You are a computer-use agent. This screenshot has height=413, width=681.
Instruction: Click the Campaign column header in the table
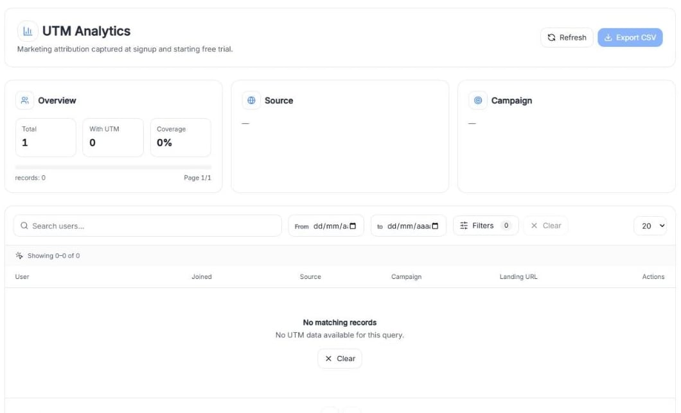click(x=406, y=277)
